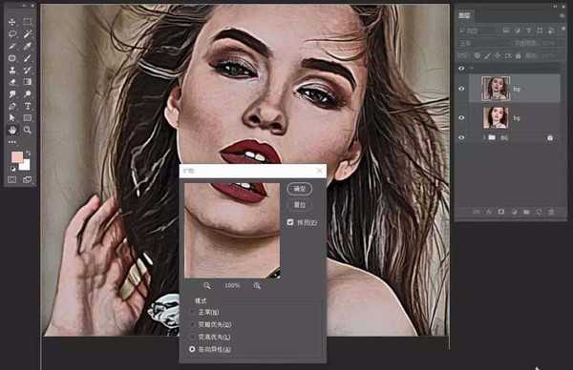Open the extra tools three-dots menu

(x=12, y=142)
